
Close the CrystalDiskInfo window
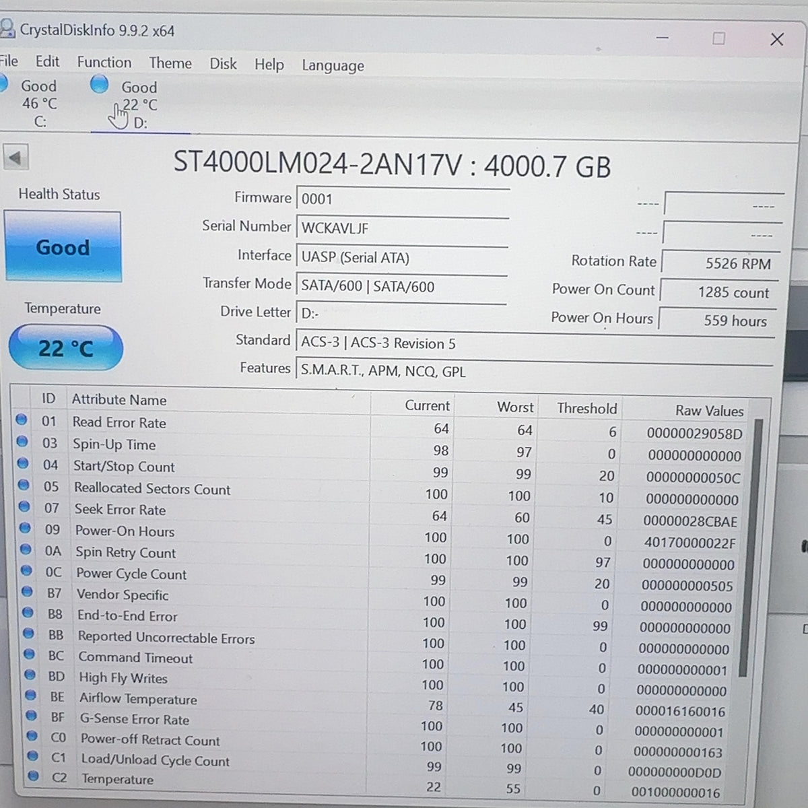[777, 39]
